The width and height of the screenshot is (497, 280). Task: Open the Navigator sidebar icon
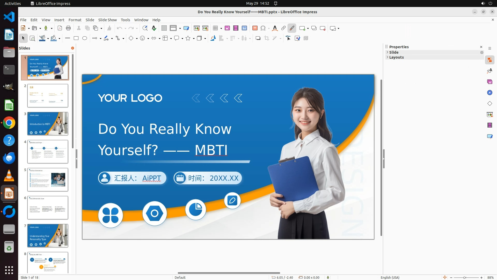489,93
